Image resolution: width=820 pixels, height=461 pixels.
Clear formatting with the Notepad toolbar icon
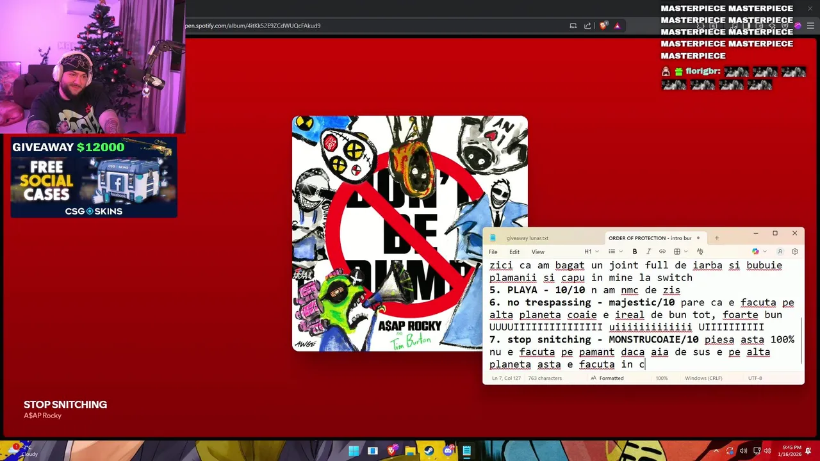(x=700, y=252)
